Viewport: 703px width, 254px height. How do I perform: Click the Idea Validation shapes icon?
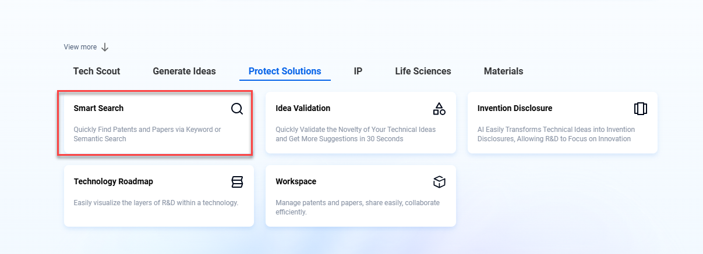click(439, 109)
